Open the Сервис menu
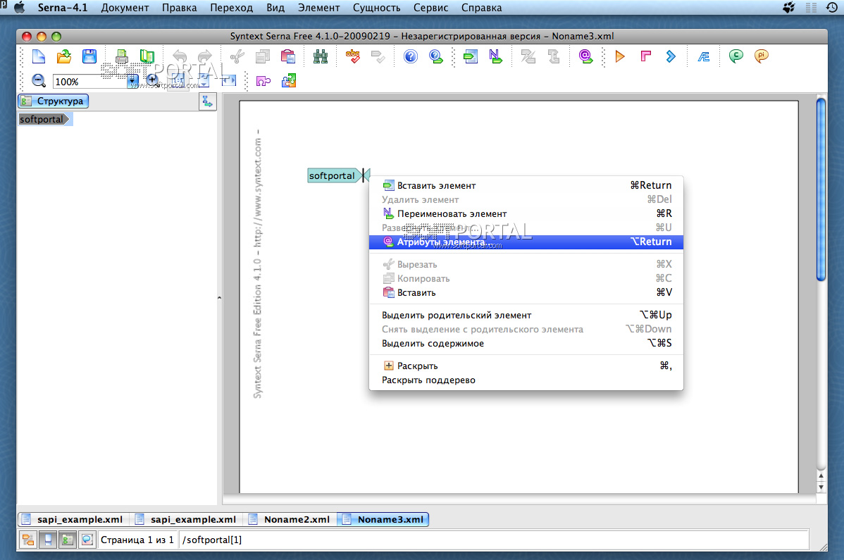The height and width of the screenshot is (560, 844). tap(430, 8)
